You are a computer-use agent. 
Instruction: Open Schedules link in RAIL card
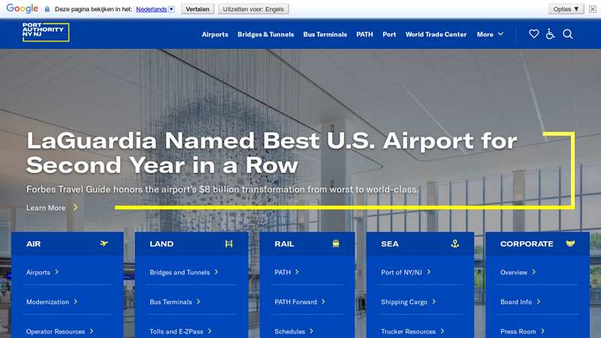(x=294, y=331)
